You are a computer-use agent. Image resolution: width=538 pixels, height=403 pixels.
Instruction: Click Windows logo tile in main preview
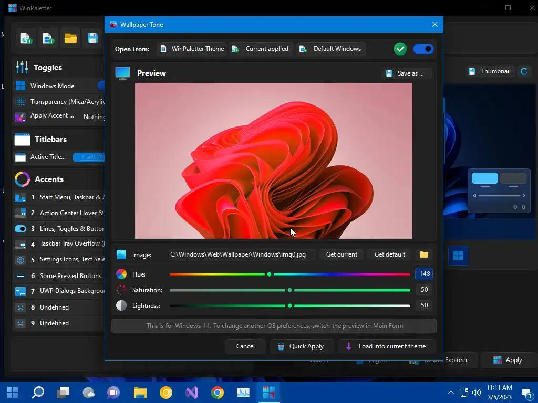click(x=458, y=256)
